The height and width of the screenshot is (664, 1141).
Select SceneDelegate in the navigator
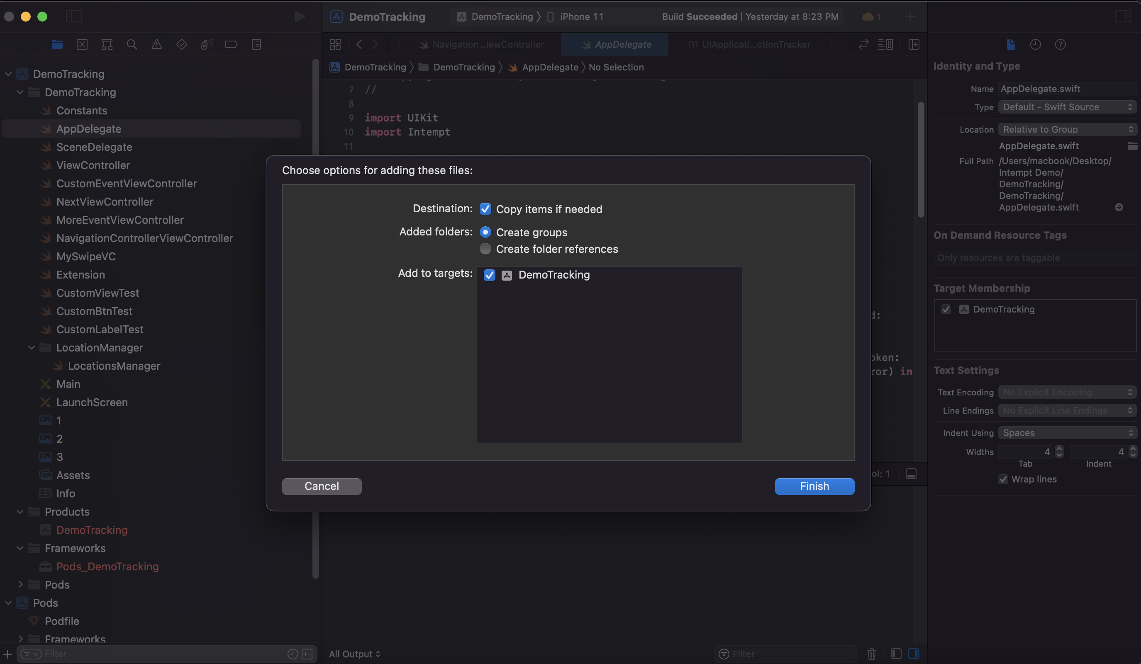click(x=94, y=147)
